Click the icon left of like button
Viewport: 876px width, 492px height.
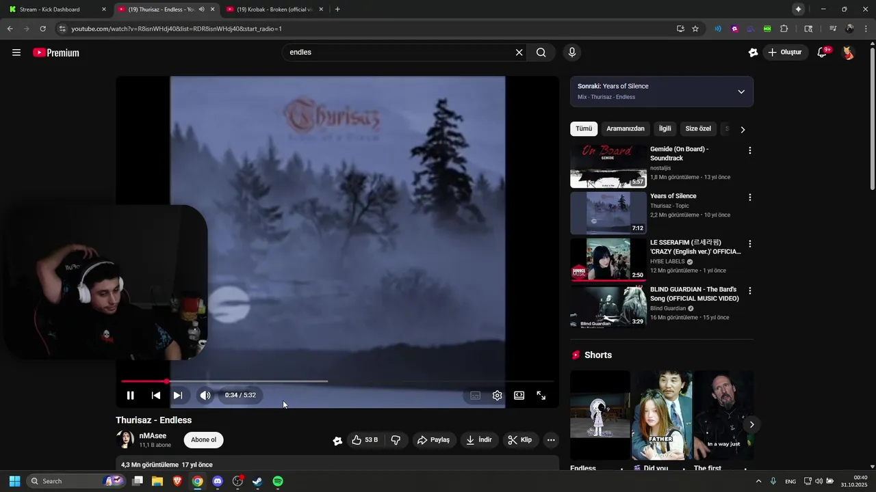point(337,441)
